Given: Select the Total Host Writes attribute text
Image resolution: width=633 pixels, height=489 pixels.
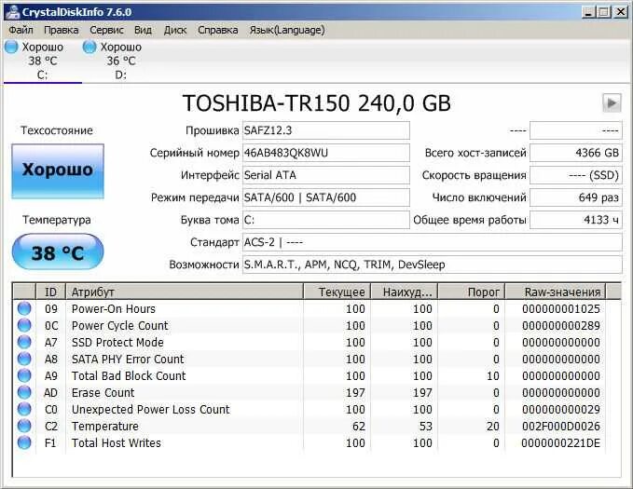Looking at the screenshot, I should (x=117, y=443).
